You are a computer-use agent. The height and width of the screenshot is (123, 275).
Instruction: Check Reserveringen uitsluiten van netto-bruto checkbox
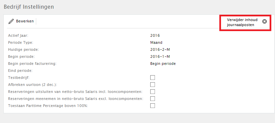pos(153,92)
